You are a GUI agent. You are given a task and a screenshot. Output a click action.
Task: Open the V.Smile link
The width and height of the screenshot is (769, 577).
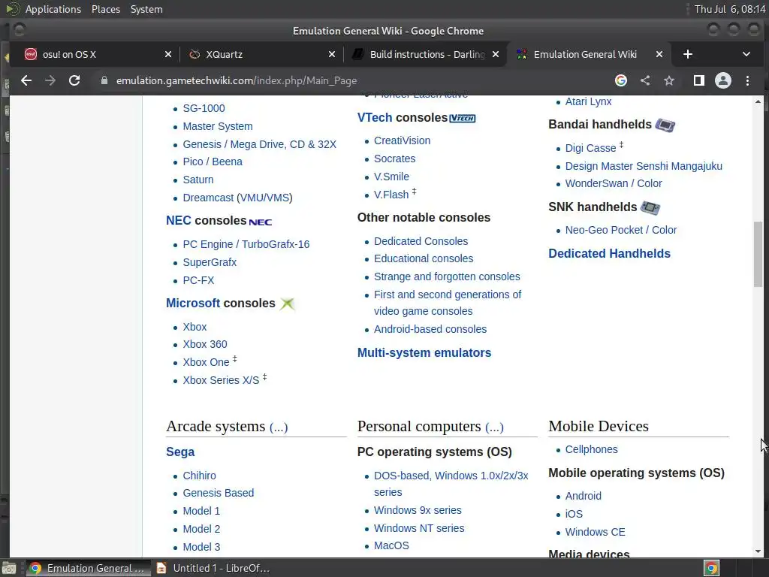[391, 177]
